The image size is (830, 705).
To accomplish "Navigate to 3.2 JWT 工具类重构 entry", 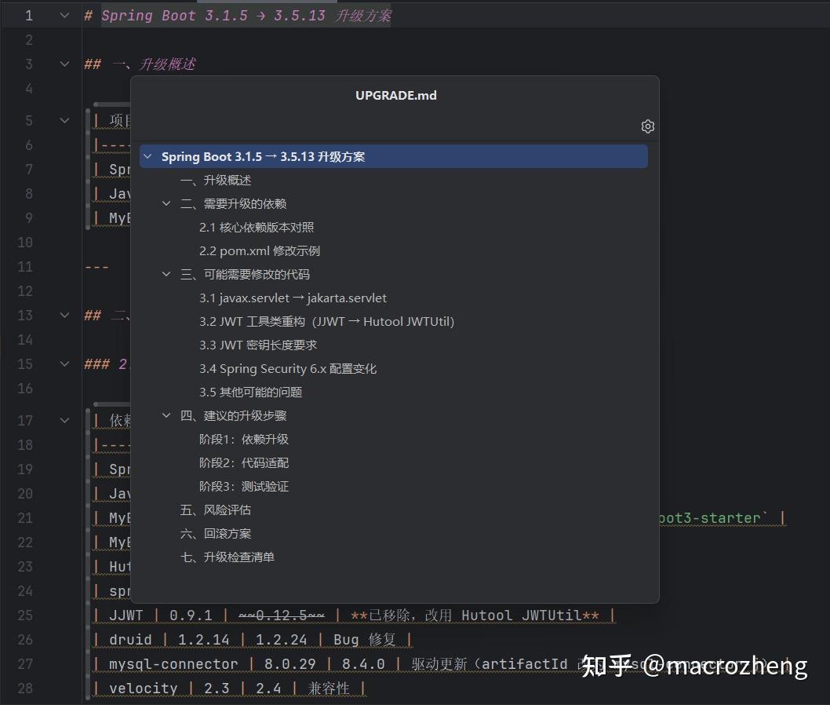I will coord(326,322).
